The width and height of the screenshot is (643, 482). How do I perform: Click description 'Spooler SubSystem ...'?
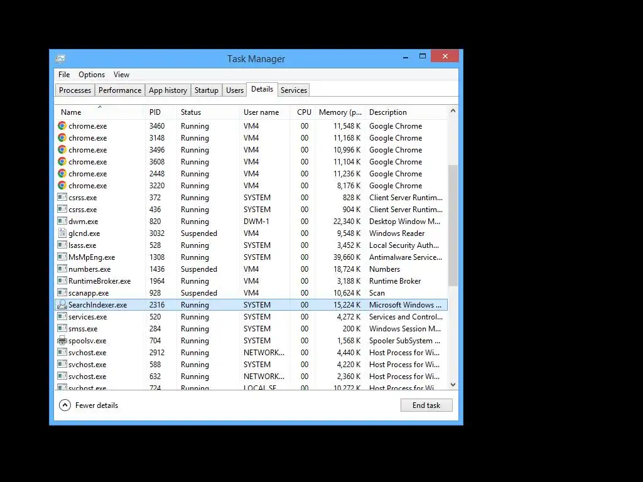pos(405,341)
